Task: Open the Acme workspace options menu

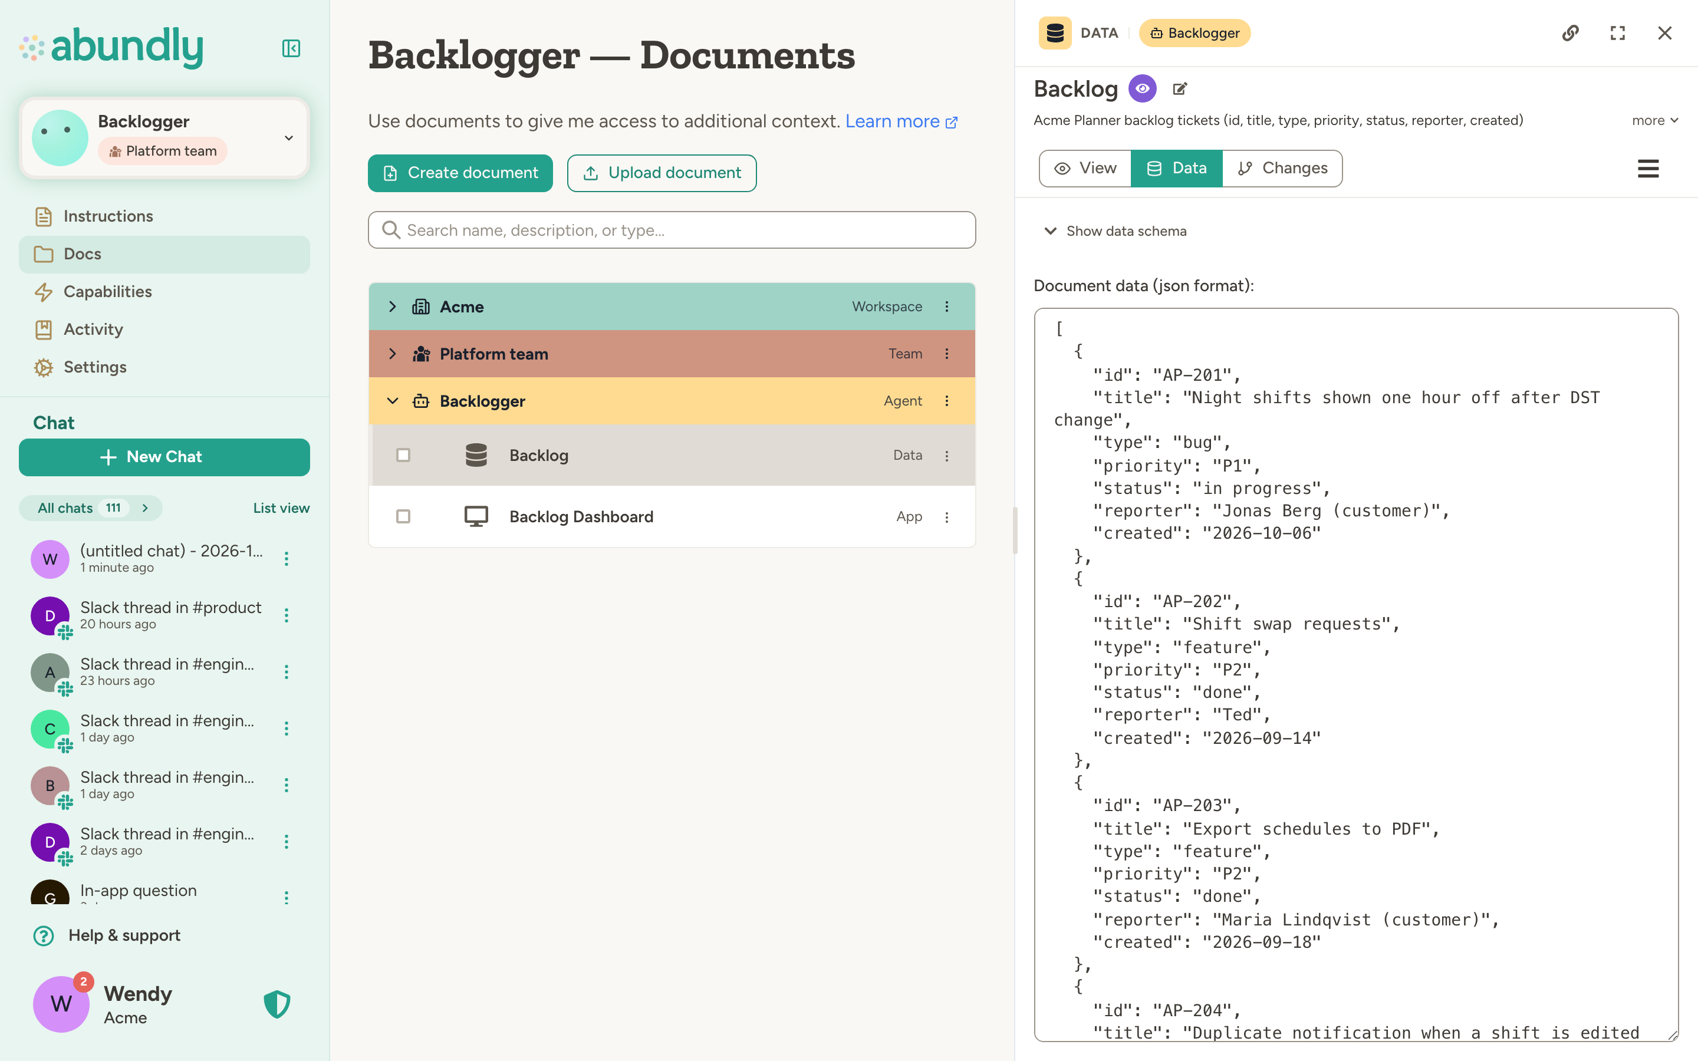Action: click(x=946, y=307)
